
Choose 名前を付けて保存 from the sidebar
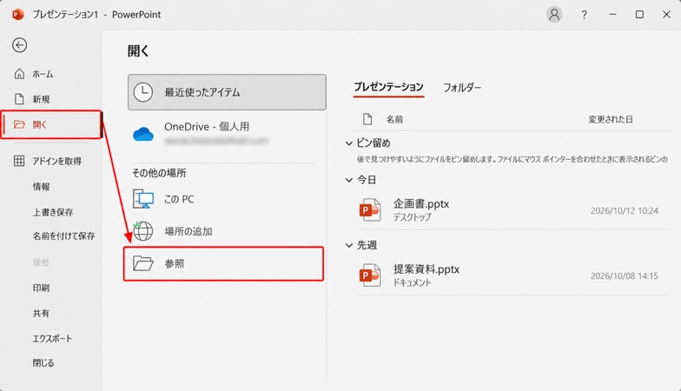tap(64, 236)
